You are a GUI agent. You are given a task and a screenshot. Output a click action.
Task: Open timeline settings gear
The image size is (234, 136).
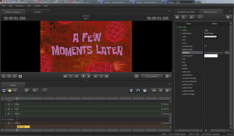coord(167,90)
